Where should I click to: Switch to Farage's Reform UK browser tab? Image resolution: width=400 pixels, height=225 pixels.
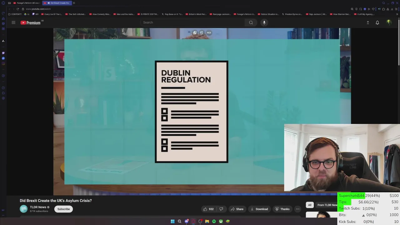[x=26, y=3]
